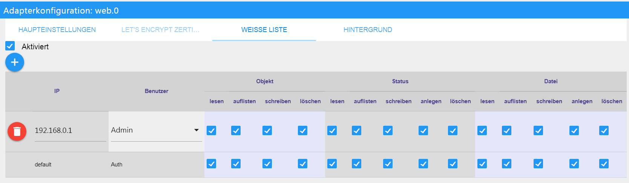Select the Weisse Liste tab

click(264, 30)
